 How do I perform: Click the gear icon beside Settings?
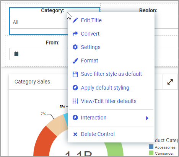coord(75,47)
